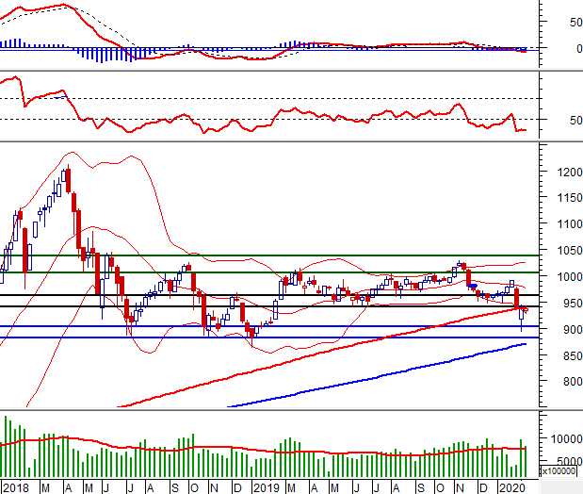This screenshot has height=494, width=583.
Task: Click the x100000 volume scale box
Action: [x=559, y=471]
